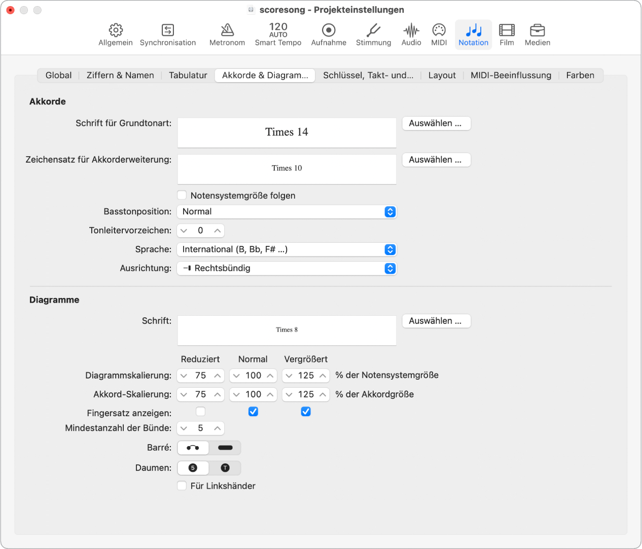Enable Für Linkshänder option
This screenshot has width=642, height=549.
(182, 486)
